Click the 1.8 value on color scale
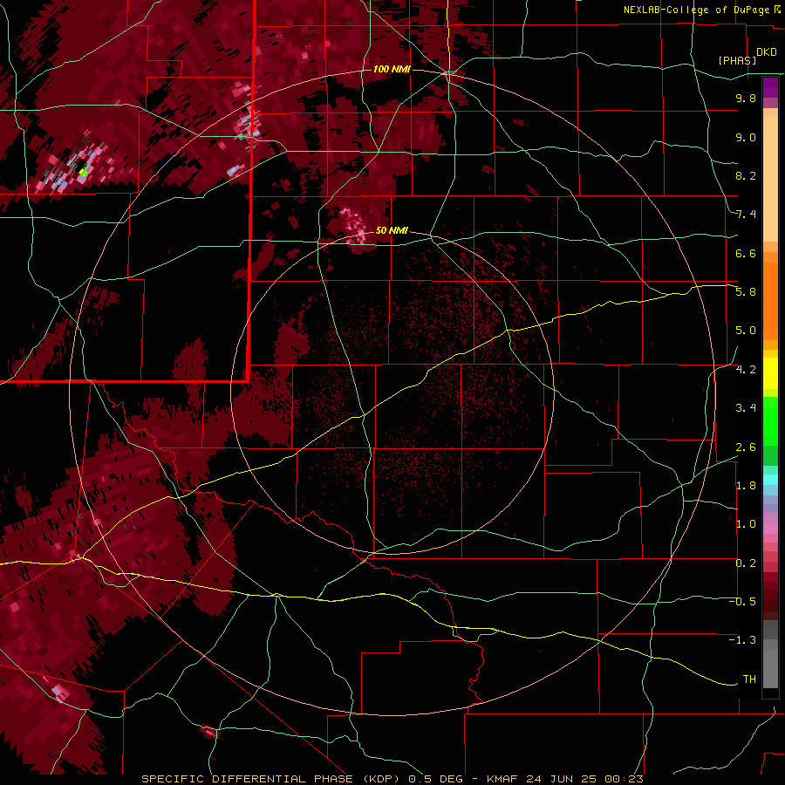785x785 pixels. click(x=746, y=486)
